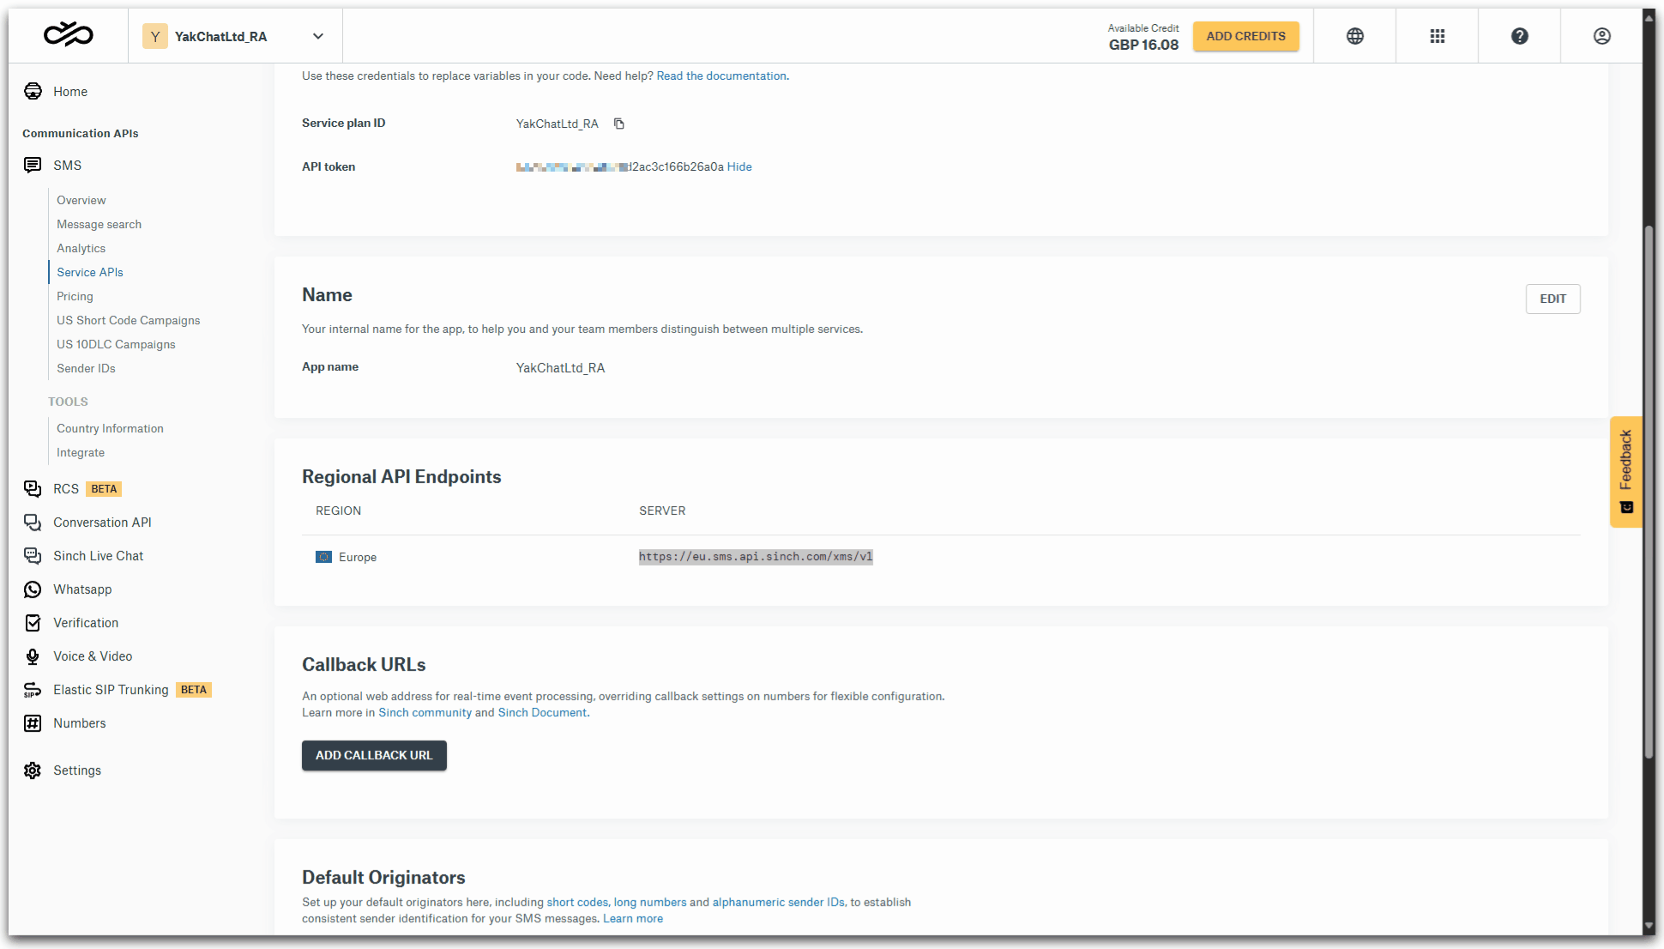Click the apps grid icon in top bar
This screenshot has width=1664, height=949.
(1437, 34)
